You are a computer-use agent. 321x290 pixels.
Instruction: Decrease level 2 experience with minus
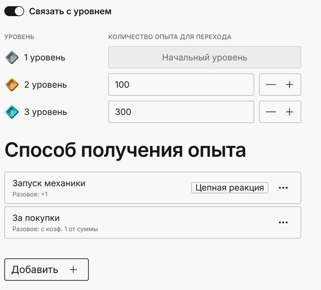[x=271, y=84]
